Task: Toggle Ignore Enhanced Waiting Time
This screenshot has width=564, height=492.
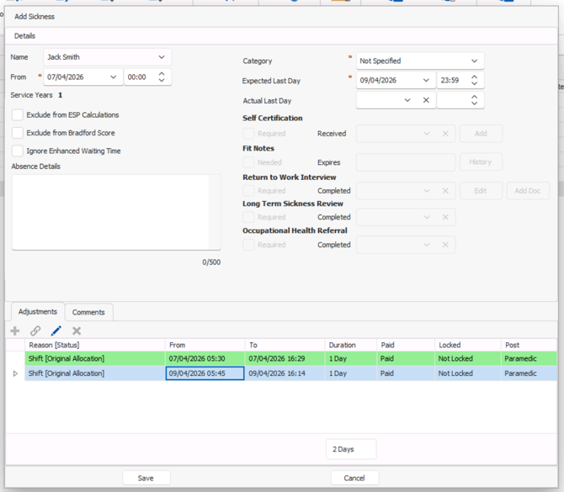Action: coord(18,151)
